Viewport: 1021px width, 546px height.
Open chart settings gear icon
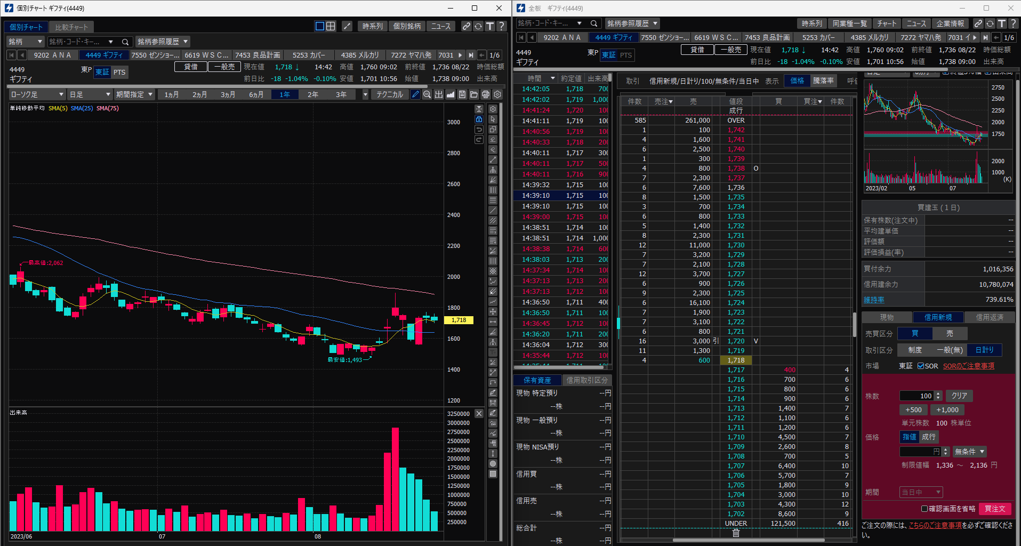pos(497,94)
